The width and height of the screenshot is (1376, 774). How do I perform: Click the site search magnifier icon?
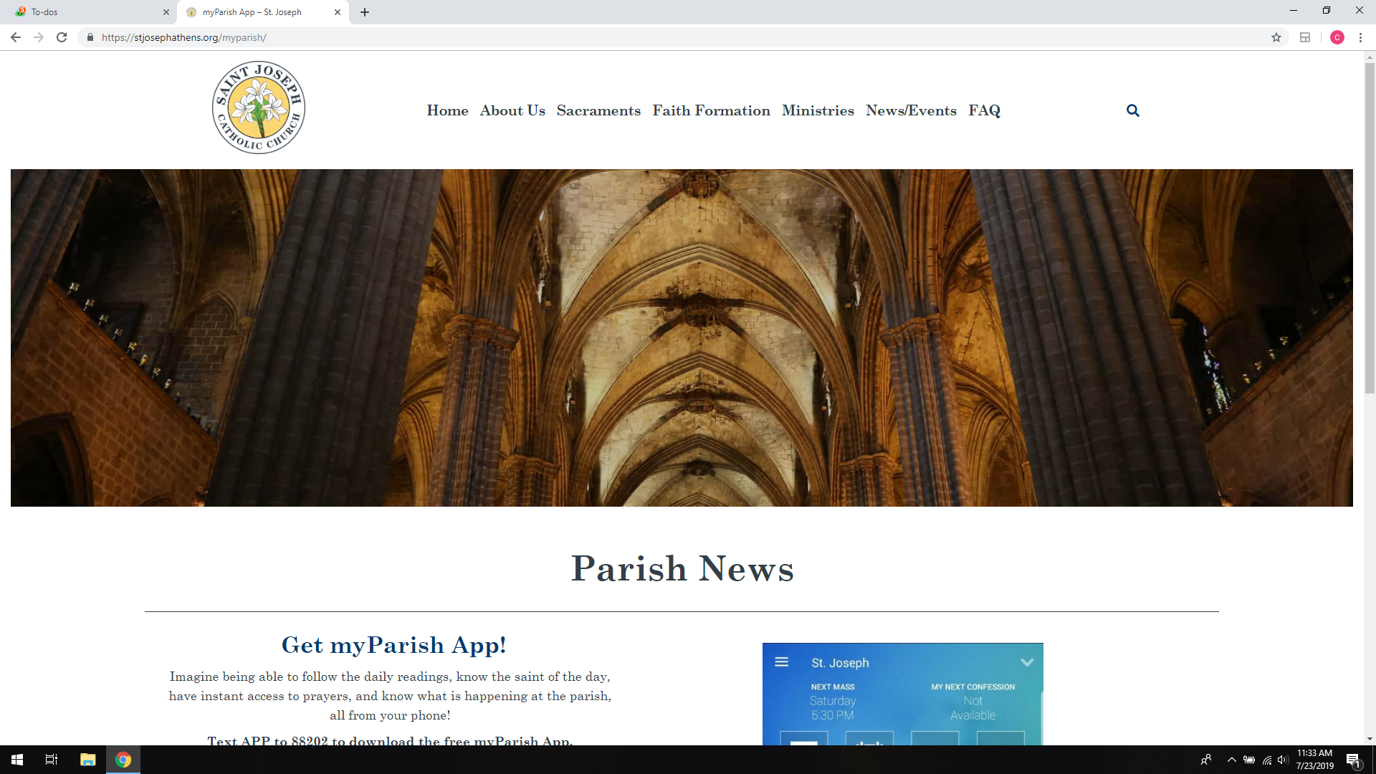click(x=1132, y=110)
